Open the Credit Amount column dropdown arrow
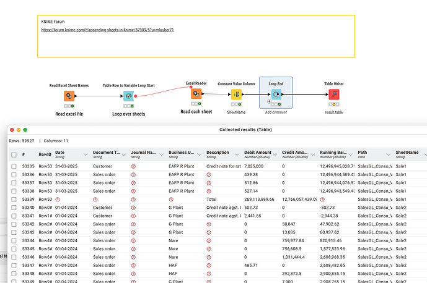The width and height of the screenshot is (427, 283). pos(312,154)
